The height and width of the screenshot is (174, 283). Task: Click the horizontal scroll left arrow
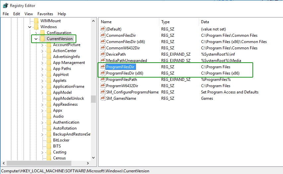(4, 163)
